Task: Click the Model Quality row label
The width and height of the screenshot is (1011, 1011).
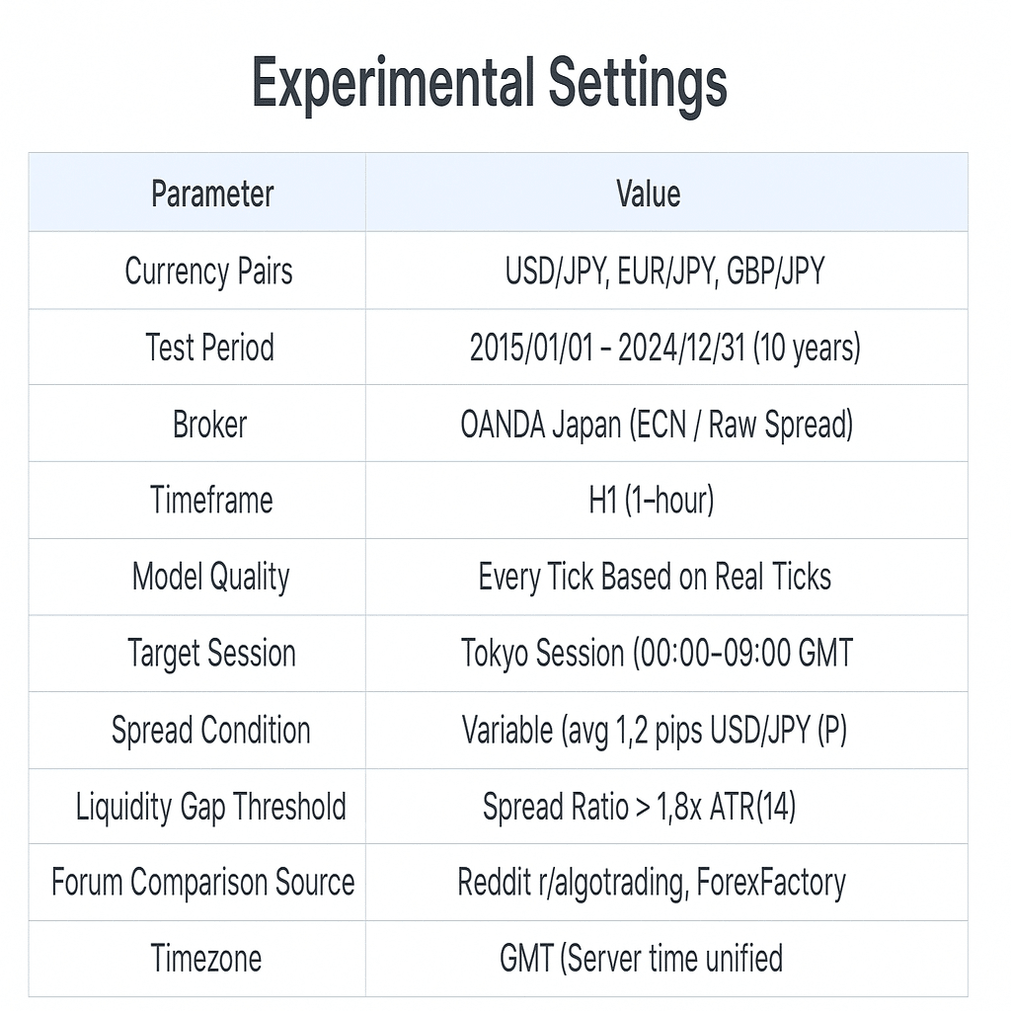Action: point(210,577)
